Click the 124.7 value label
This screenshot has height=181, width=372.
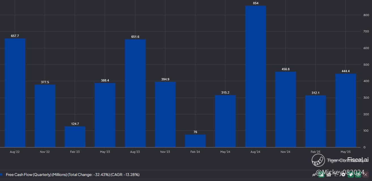coord(75,124)
